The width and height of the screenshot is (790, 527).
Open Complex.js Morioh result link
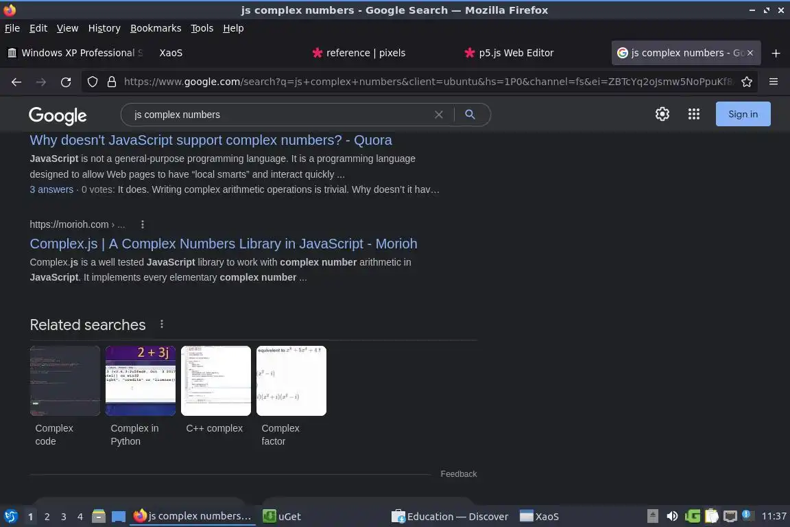[223, 244]
